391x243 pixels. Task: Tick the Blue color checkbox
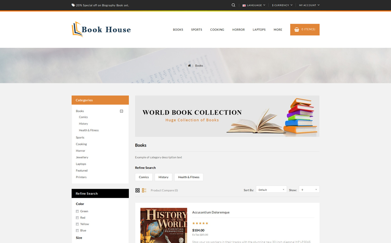77,231
